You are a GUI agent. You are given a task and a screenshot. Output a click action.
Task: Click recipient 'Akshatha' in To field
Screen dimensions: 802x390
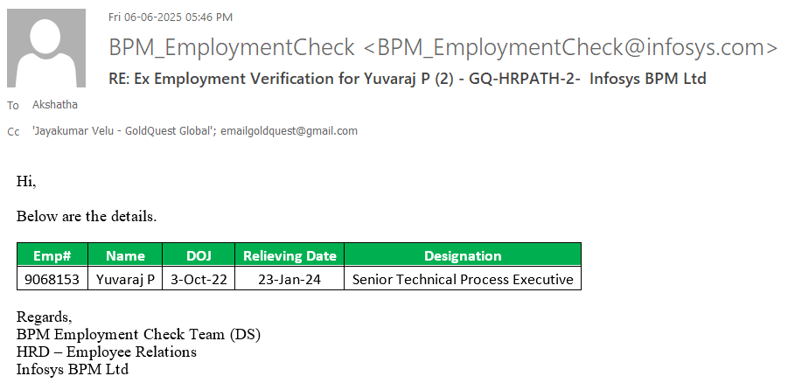point(55,105)
